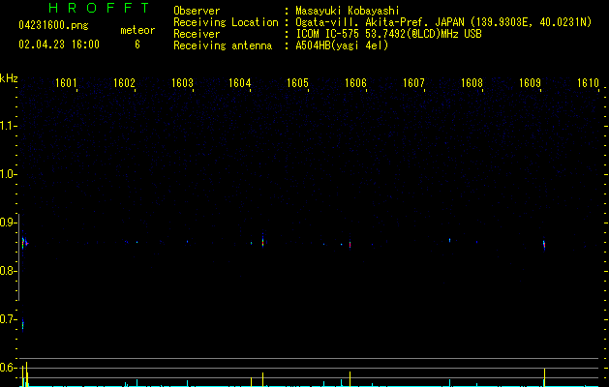Click the 1603 time axis label
Image resolution: width=609 pixels, height=387 pixels.
182,83
